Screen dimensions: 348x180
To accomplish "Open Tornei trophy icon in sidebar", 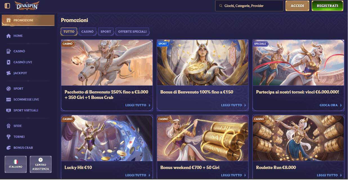I will tap(8, 137).
